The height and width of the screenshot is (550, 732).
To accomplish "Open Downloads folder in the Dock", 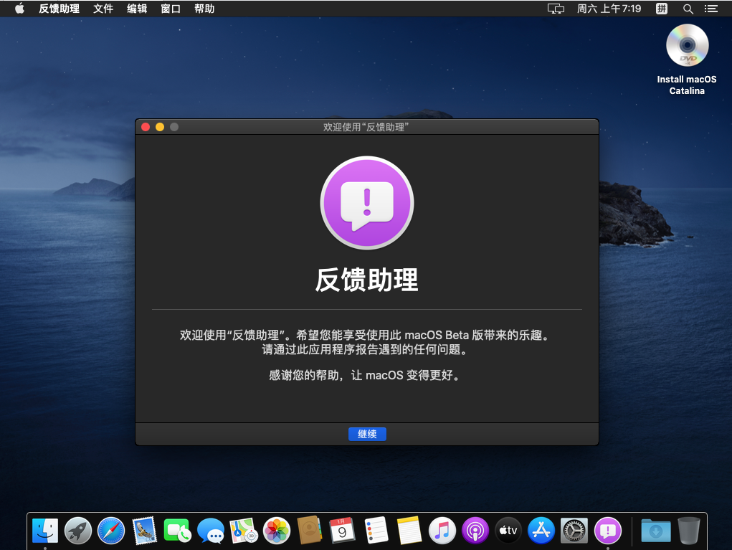I will coord(656,531).
